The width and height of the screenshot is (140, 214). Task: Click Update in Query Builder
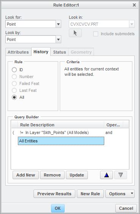[77, 175]
